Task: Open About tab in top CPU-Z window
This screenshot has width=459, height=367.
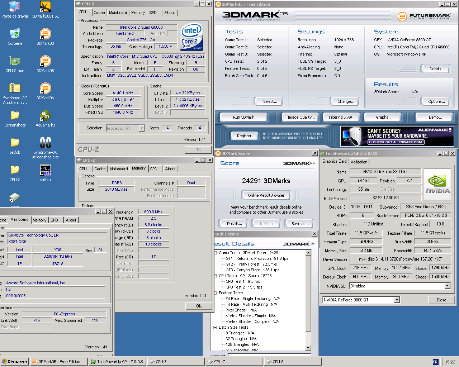Action: tap(170, 13)
